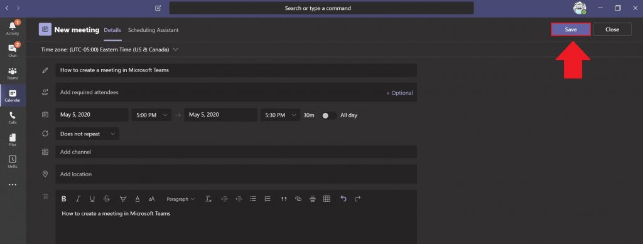
Task: Click the new chat compose icon
Action: (158, 8)
